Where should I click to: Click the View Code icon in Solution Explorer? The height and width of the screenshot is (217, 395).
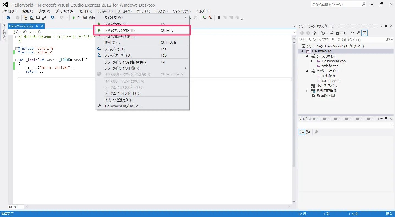pyautogui.click(x=352, y=33)
